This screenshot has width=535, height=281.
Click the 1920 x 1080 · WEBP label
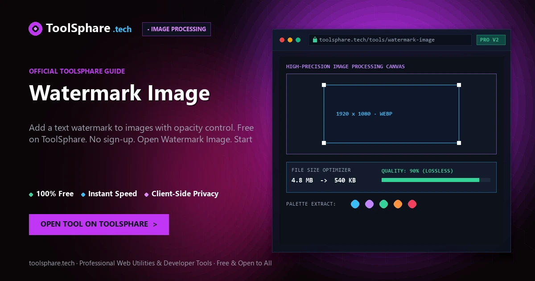point(364,114)
